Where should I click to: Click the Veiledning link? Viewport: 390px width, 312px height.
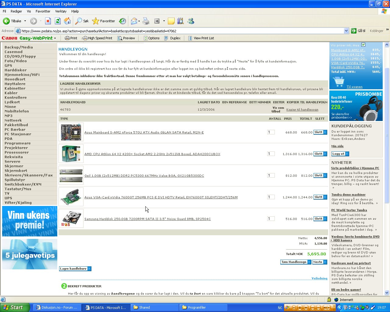319,278
